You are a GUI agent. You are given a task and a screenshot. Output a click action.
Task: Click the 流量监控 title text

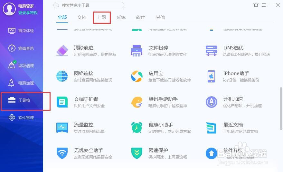(84, 125)
